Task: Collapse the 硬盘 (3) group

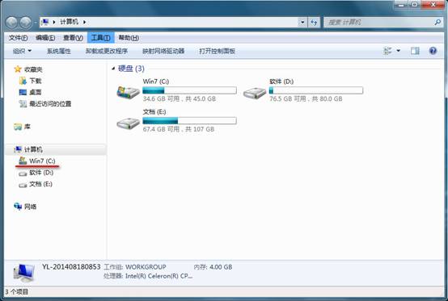Action: (113, 69)
